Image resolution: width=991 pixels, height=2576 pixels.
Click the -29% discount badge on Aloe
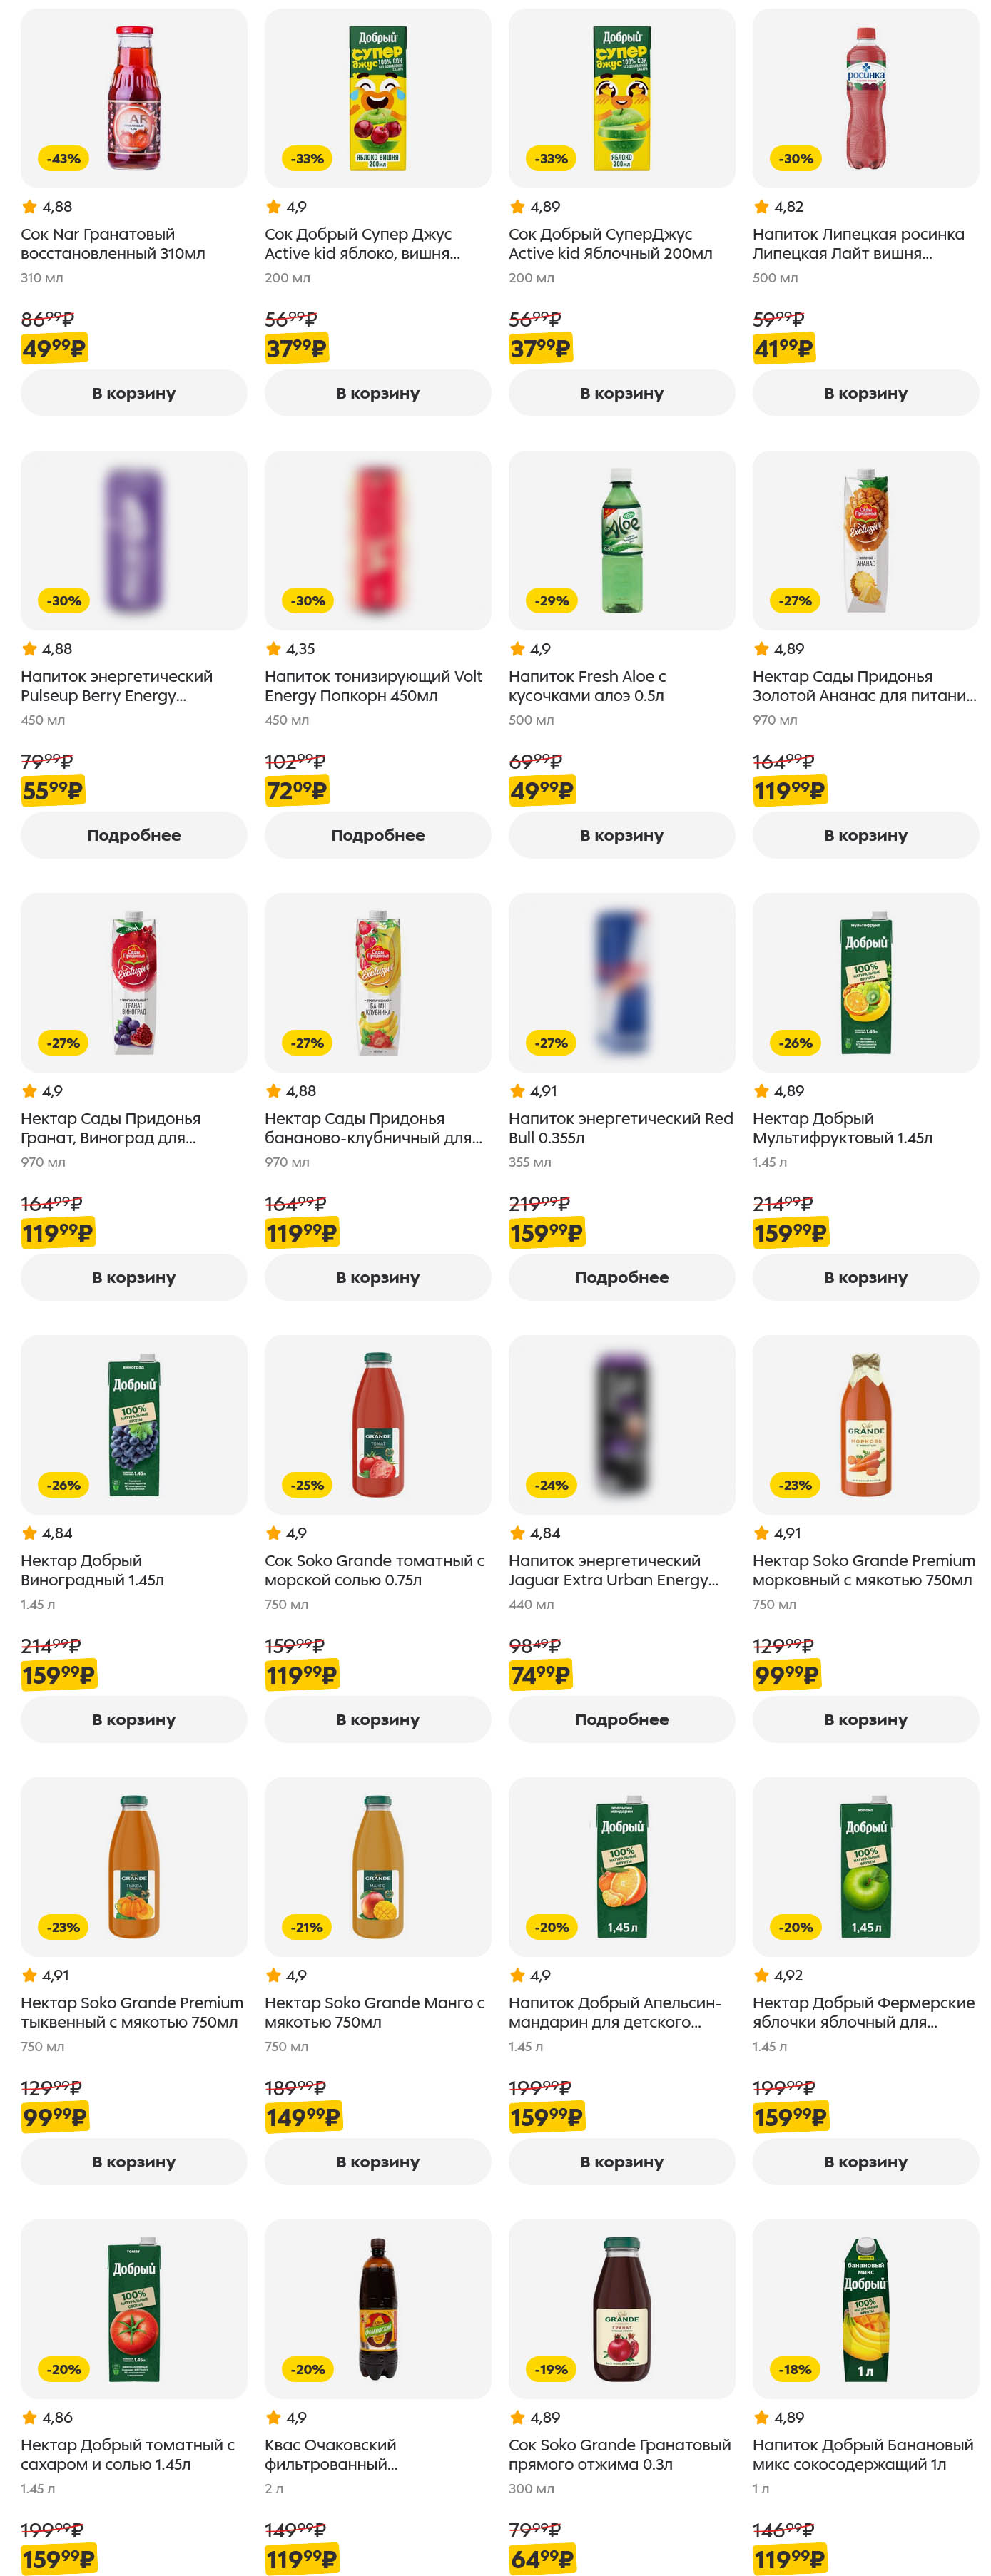click(x=551, y=601)
